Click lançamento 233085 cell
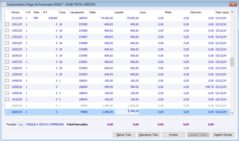 (83, 24)
